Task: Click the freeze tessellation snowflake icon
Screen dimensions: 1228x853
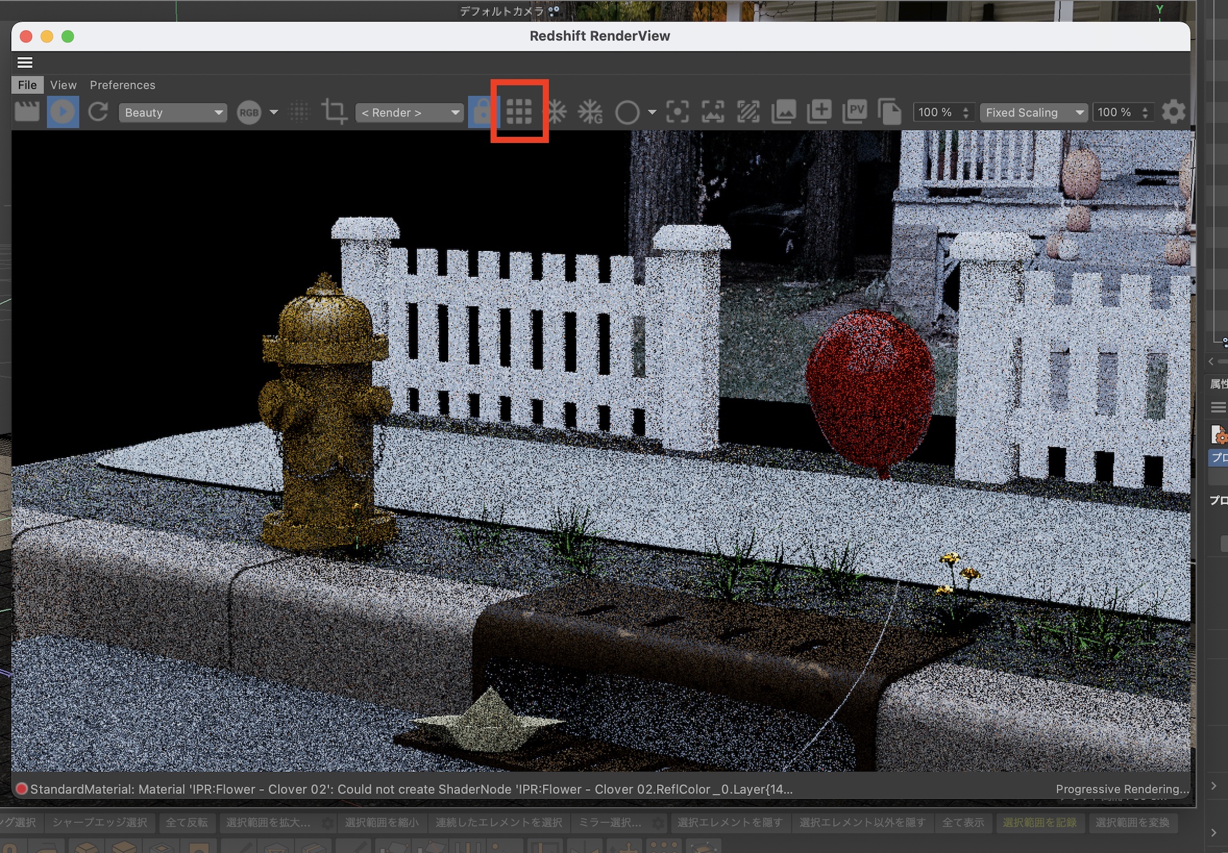Action: tap(556, 112)
